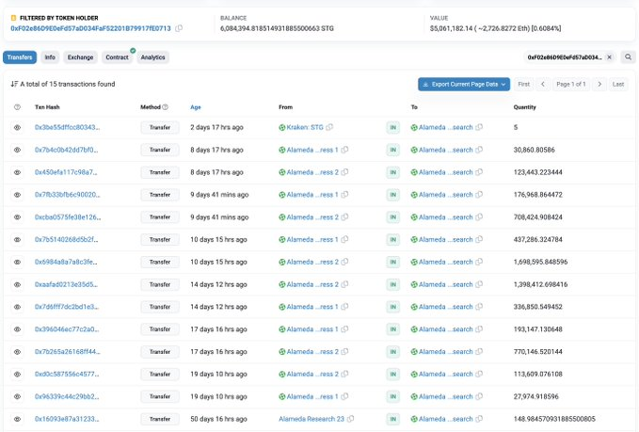Copy to address in 0x16093e87a31233 row

point(479,419)
